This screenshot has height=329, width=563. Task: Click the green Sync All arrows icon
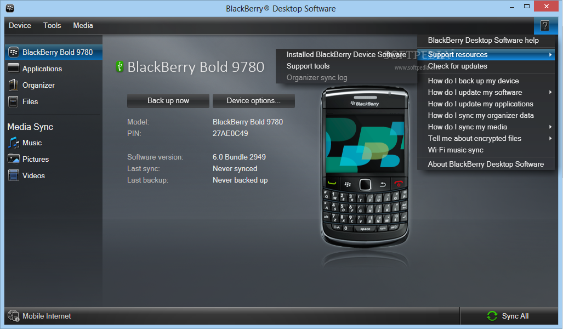(x=492, y=316)
